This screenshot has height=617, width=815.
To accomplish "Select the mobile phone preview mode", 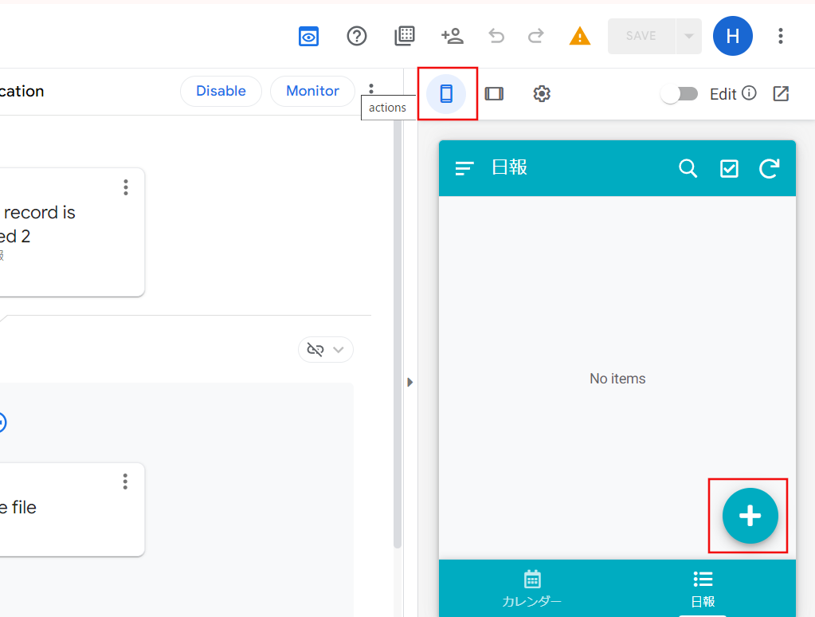I will click(447, 93).
